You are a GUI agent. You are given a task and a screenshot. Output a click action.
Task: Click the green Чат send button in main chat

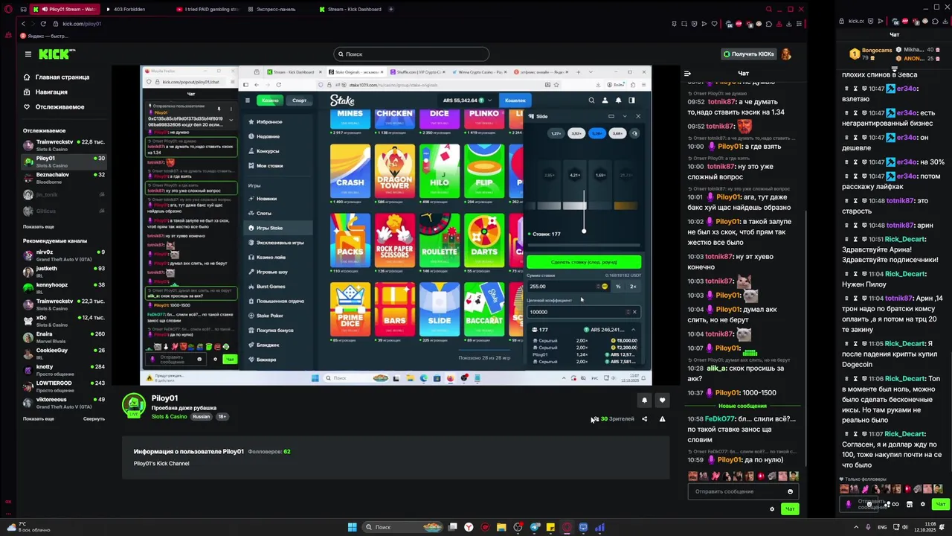(x=790, y=509)
